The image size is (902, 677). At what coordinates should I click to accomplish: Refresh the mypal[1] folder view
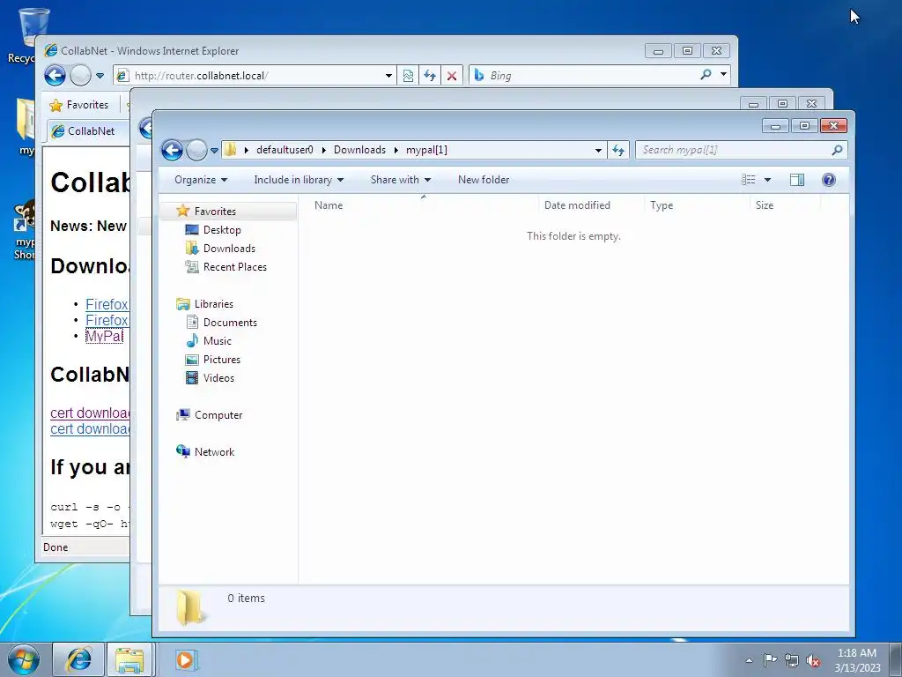click(x=618, y=150)
